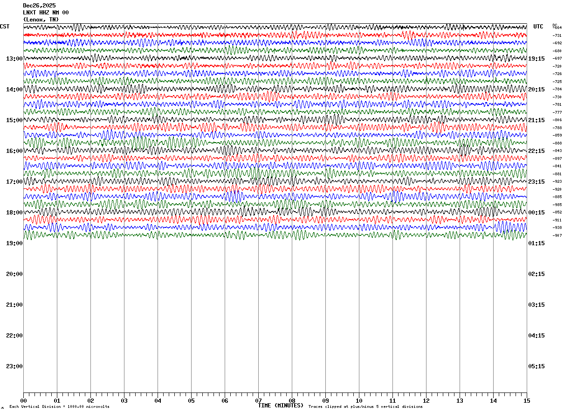Click the 05:15 UTC time label
Image resolution: width=564 pixels, height=413 pixels.
[536, 366]
